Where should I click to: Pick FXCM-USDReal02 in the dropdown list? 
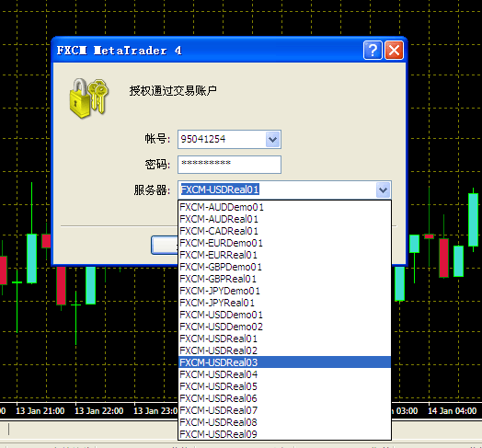coord(284,350)
